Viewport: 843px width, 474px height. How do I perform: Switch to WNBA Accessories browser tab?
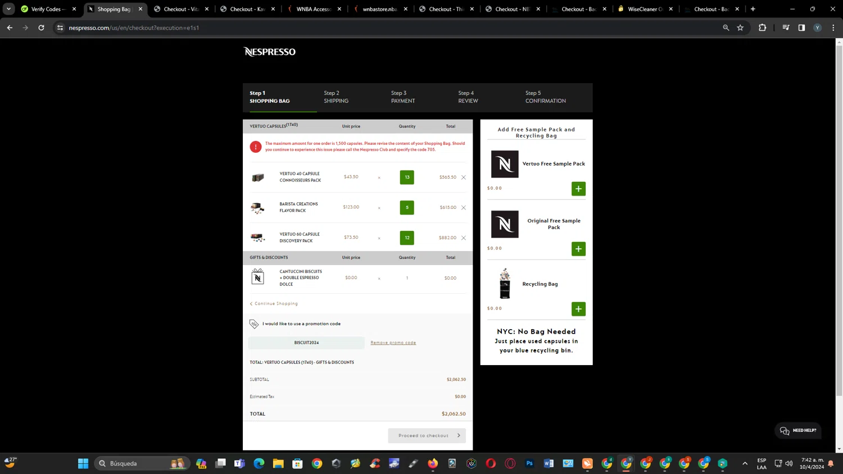tap(315, 9)
